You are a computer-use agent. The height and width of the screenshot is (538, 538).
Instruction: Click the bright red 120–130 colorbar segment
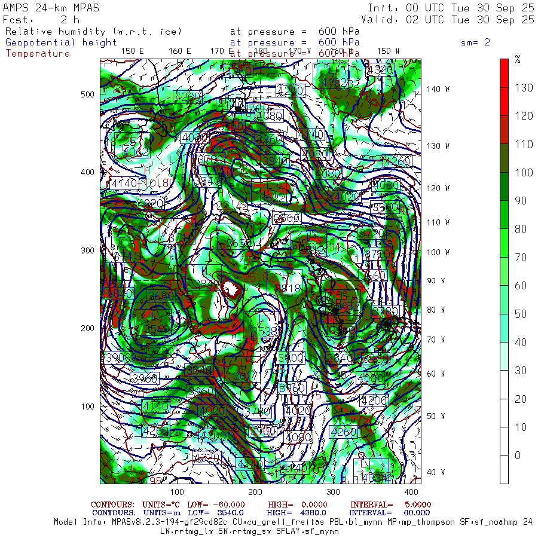[x=504, y=102]
